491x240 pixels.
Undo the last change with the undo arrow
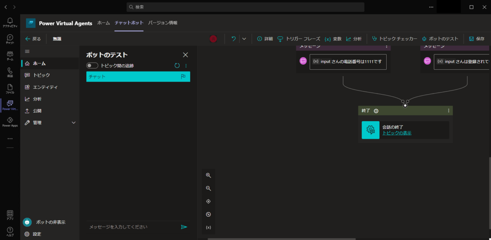pyautogui.click(x=233, y=39)
